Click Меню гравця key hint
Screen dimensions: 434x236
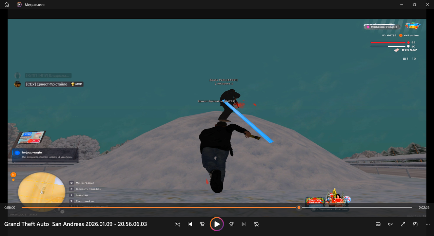(x=82, y=183)
